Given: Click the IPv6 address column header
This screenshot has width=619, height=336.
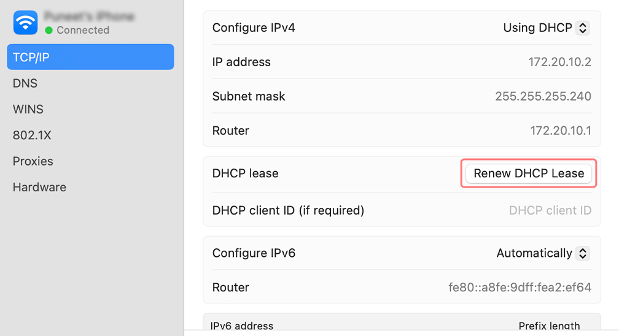Looking at the screenshot, I should pyautogui.click(x=242, y=326).
